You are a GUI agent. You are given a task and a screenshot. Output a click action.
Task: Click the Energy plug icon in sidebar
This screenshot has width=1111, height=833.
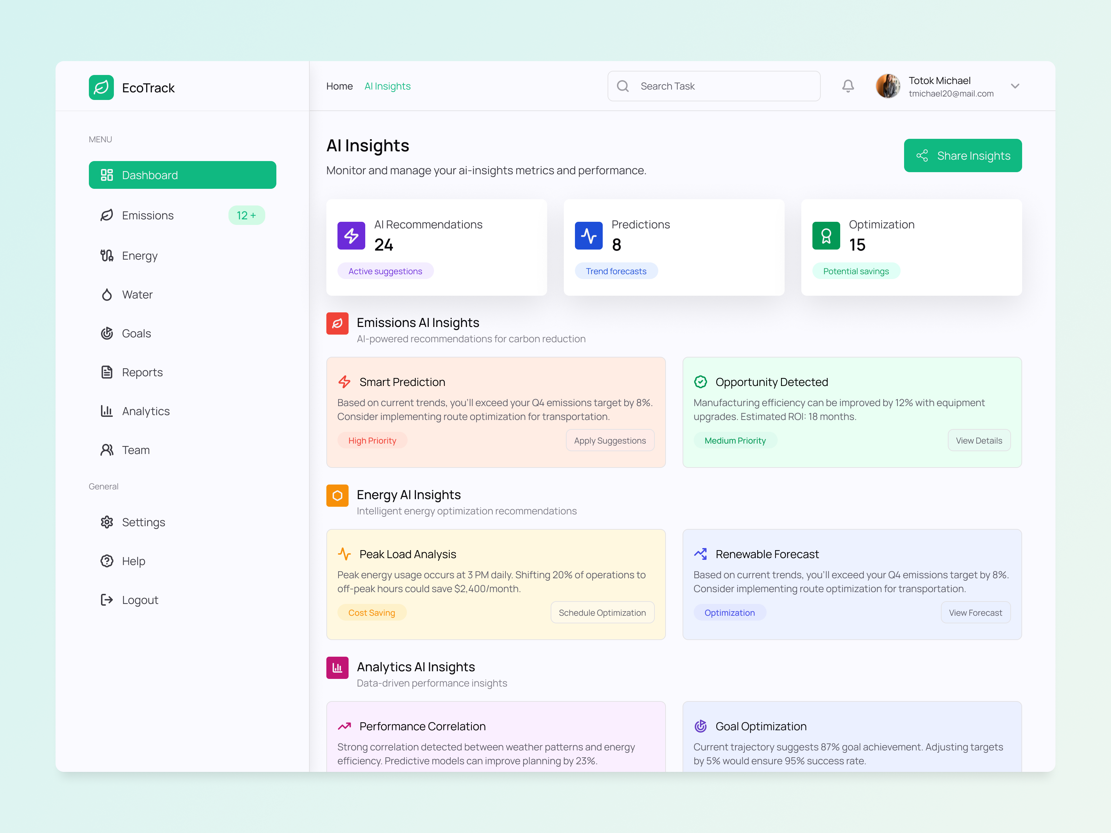point(107,255)
